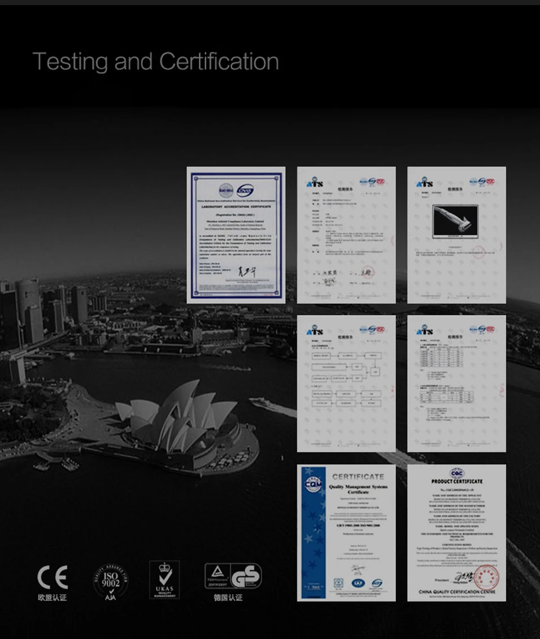Open the ATS report with data tables
The height and width of the screenshot is (639, 540).
click(x=456, y=384)
